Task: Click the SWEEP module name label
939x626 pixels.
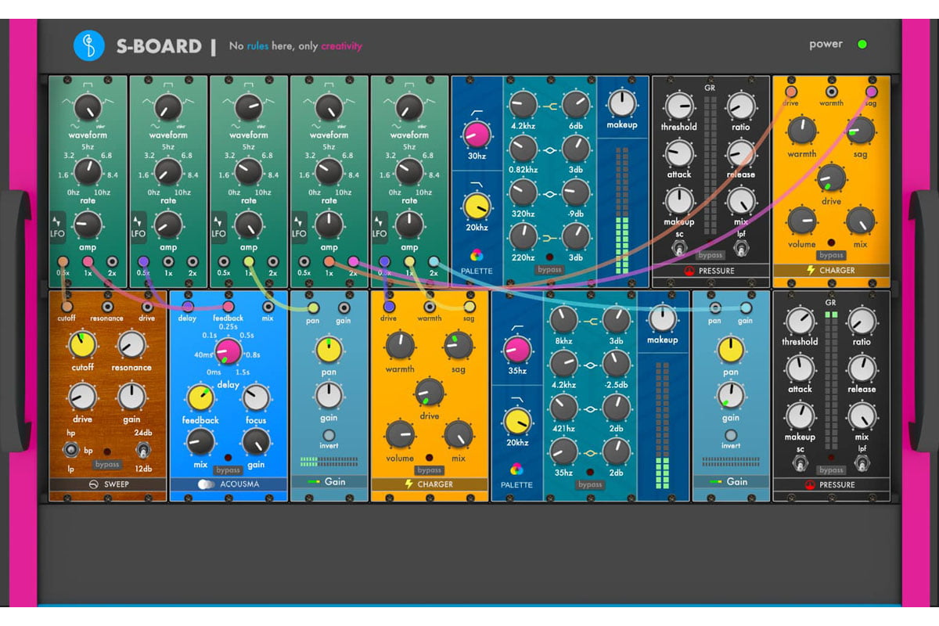Action: [x=115, y=484]
